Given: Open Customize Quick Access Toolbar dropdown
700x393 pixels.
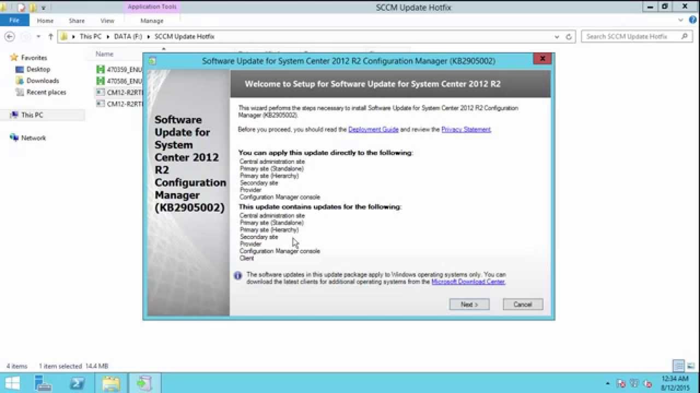Looking at the screenshot, I should pyautogui.click(x=43, y=8).
